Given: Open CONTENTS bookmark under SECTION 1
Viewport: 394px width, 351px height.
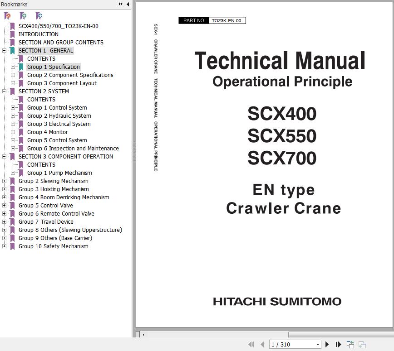Looking at the screenshot, I should tap(41, 59).
